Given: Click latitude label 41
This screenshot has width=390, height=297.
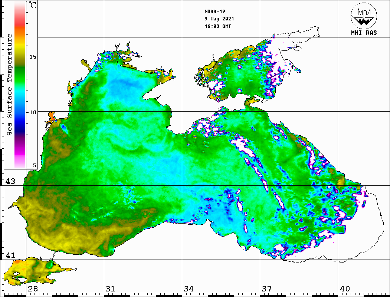Looking at the screenshot, I should coord(10,255).
